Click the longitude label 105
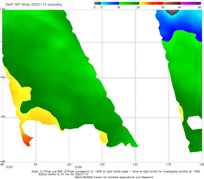This screenshot has height=179, width=204. click(102, 165)
